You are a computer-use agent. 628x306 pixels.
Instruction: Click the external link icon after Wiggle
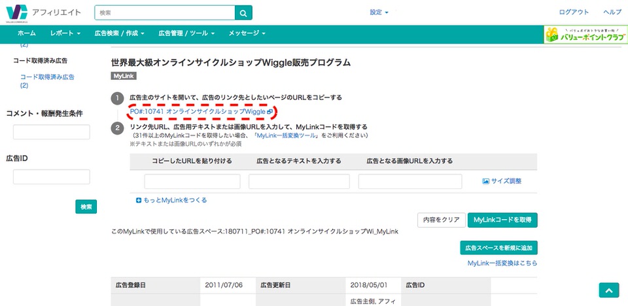(x=270, y=112)
